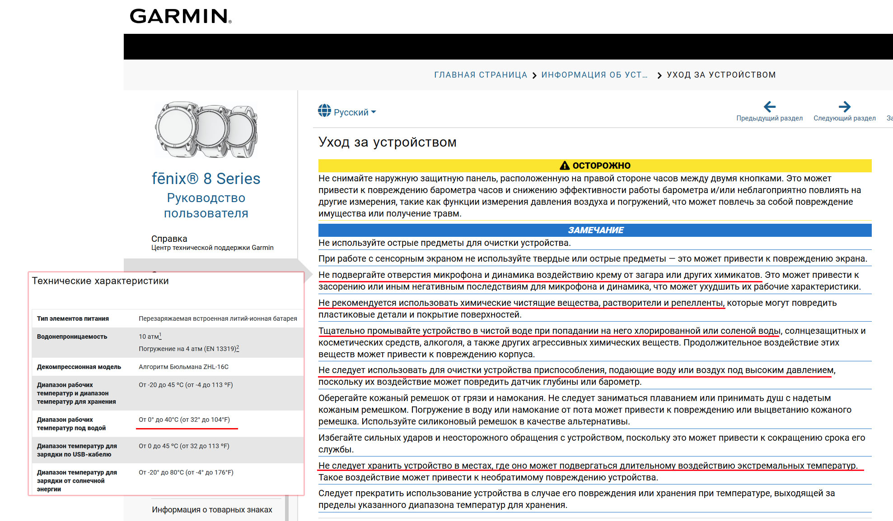This screenshot has width=893, height=521.
Task: Click the chevron after ГЛАВНАЯ СТРАНИЦА breadcrumb
Action: pyautogui.click(x=534, y=75)
